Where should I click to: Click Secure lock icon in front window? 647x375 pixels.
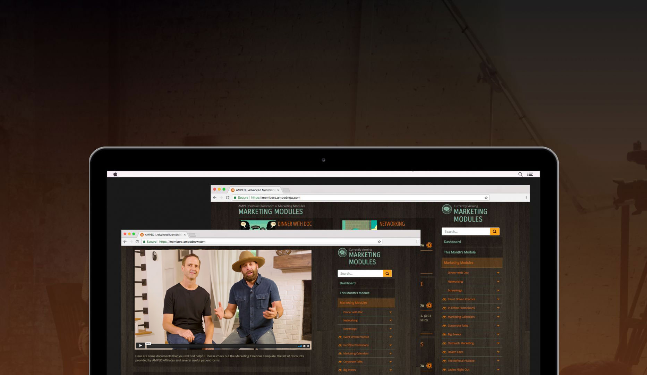pos(144,242)
